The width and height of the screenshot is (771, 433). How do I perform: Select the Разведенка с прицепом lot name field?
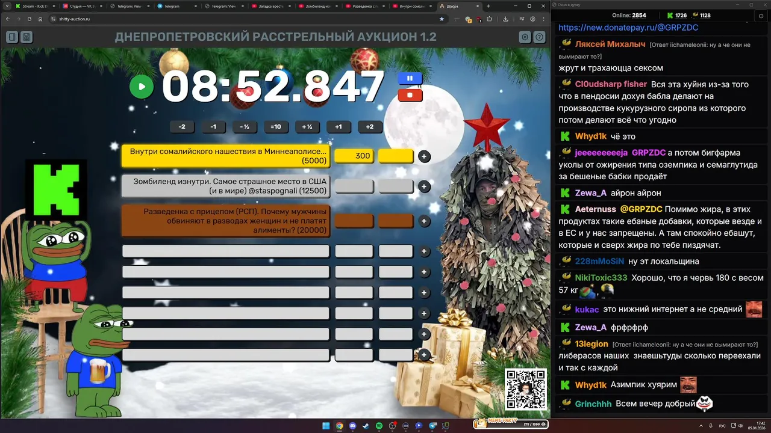coord(226,221)
